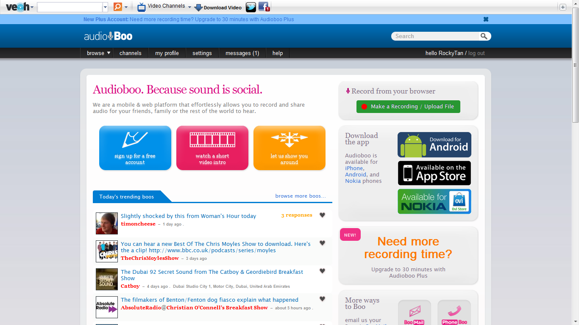
Task: Click the Absolute Radio avatar thumbnail
Action: (107, 307)
